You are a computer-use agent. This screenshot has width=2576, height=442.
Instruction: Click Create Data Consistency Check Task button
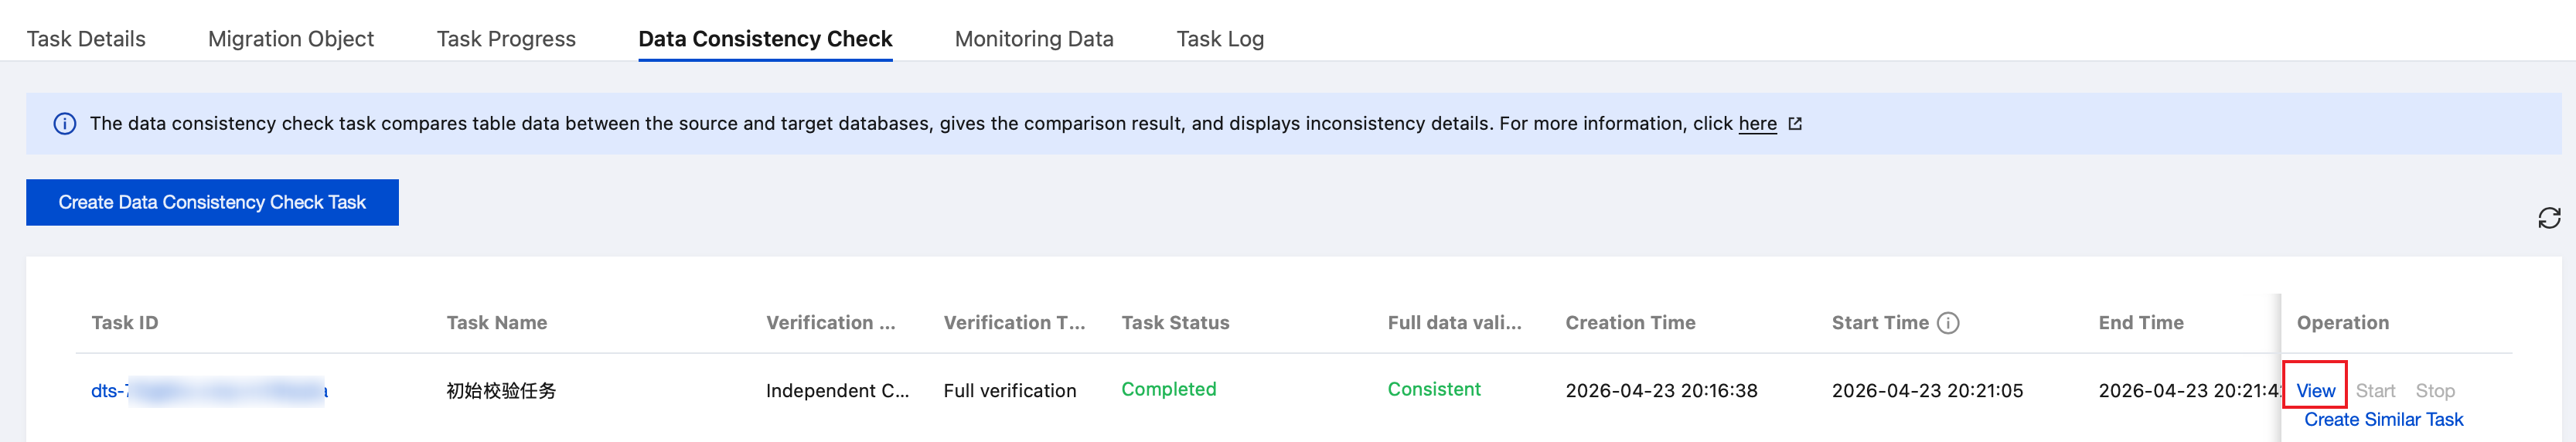coord(212,202)
